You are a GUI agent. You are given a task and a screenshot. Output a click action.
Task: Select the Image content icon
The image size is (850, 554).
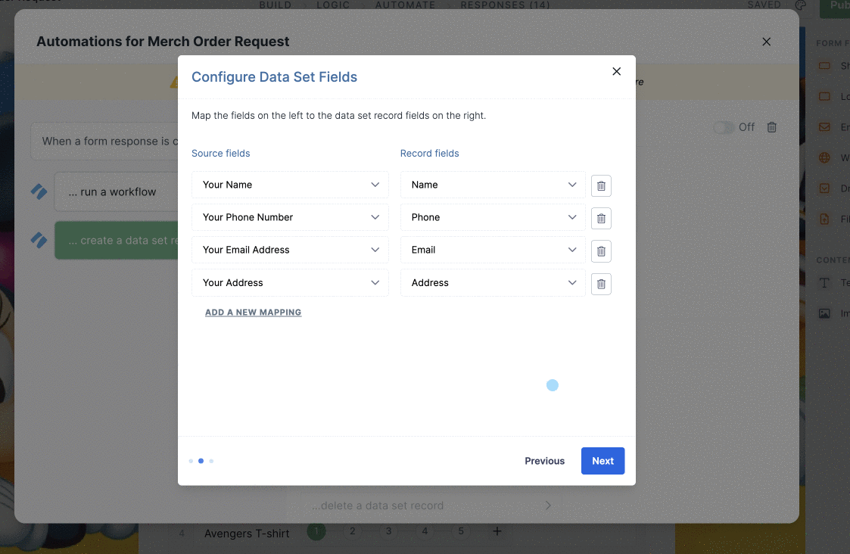coord(825,313)
